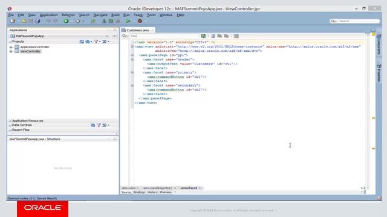Expand the ApplicationController project node
The image size is (387, 217).
click(x=11, y=47)
